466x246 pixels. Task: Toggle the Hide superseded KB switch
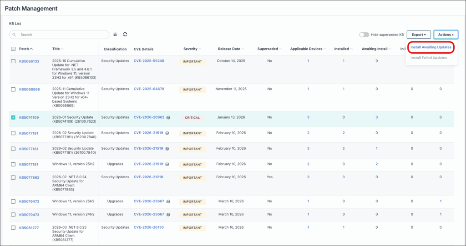[364, 35]
